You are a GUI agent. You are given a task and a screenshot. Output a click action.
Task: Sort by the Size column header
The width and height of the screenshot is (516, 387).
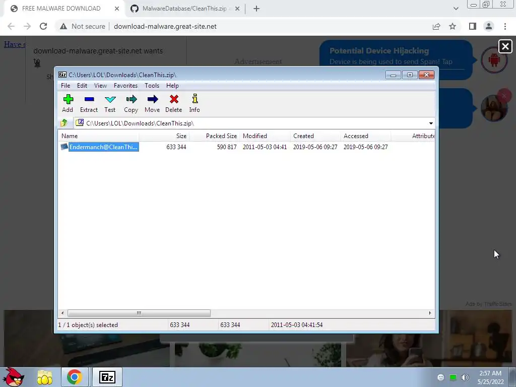pyautogui.click(x=165, y=136)
